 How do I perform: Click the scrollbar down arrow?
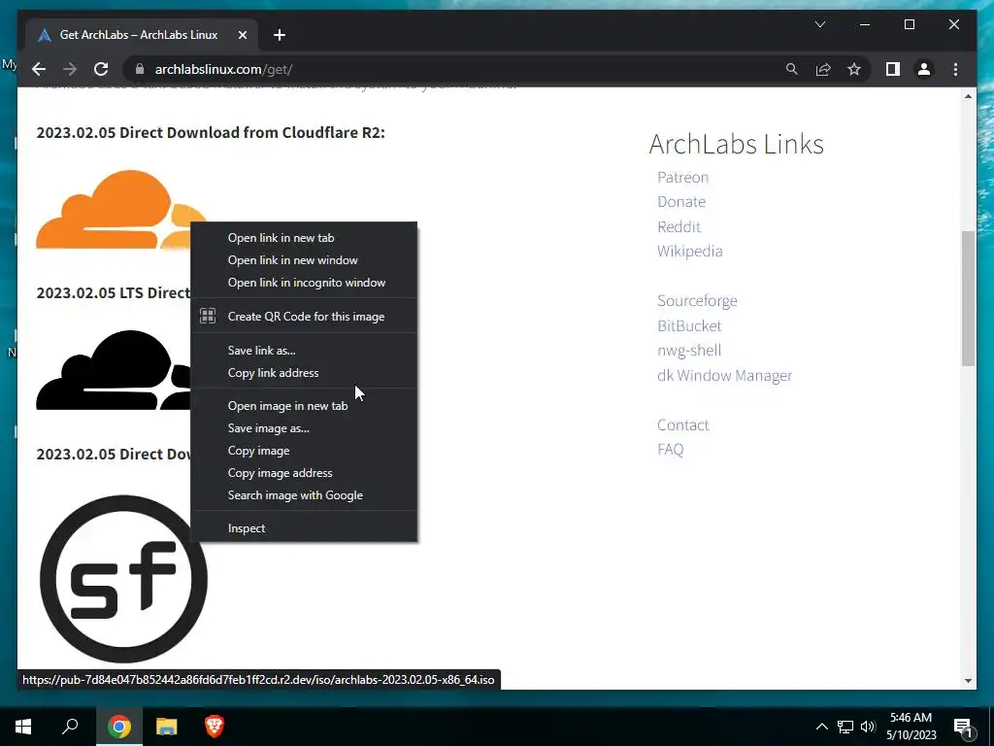click(x=968, y=681)
